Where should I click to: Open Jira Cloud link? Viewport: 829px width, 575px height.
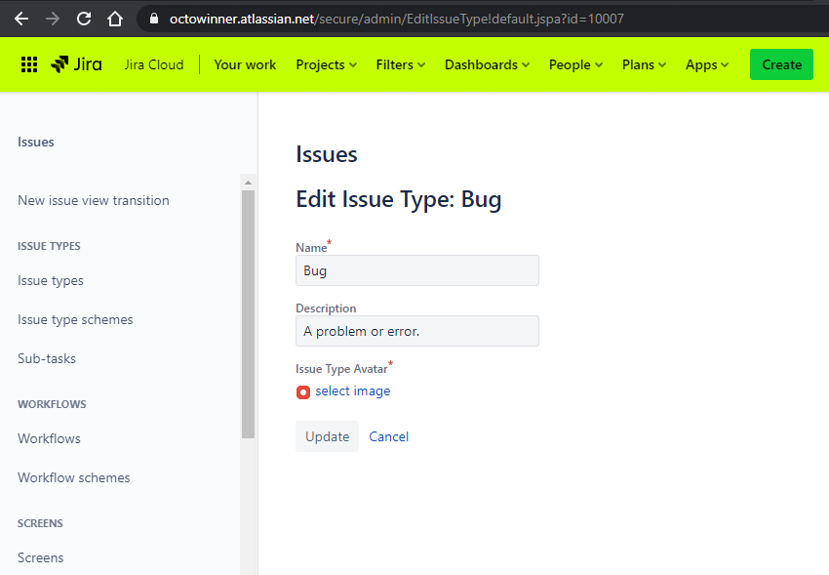click(x=154, y=64)
